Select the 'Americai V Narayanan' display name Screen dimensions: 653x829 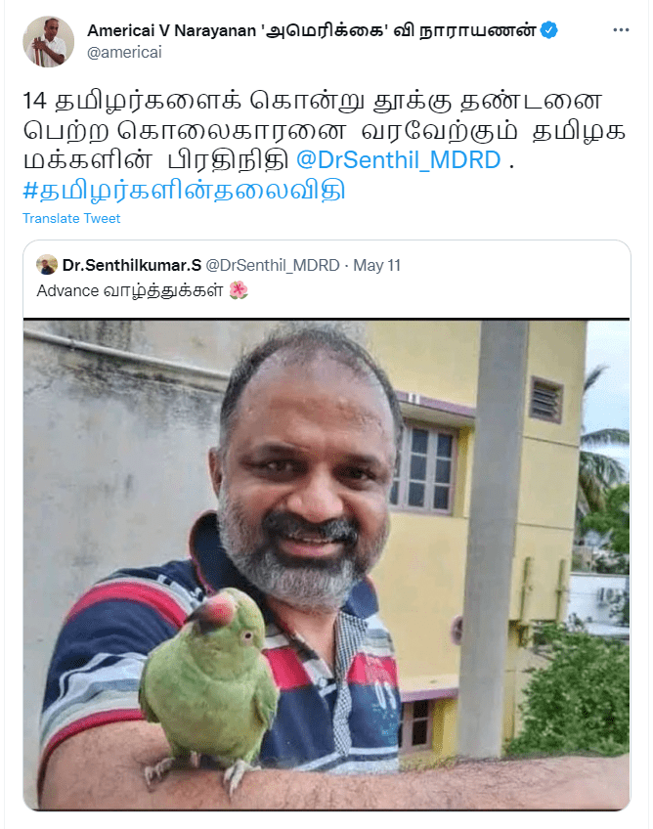pyautogui.click(x=171, y=30)
